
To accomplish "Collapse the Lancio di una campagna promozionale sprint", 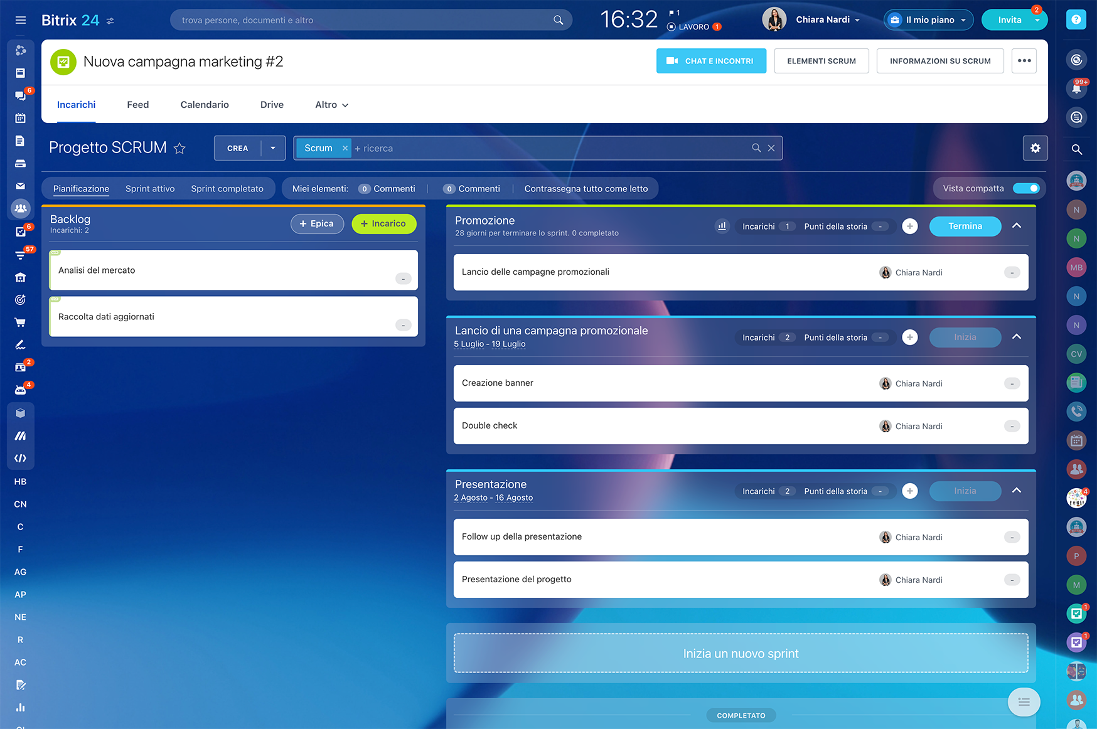I will pyautogui.click(x=1017, y=337).
